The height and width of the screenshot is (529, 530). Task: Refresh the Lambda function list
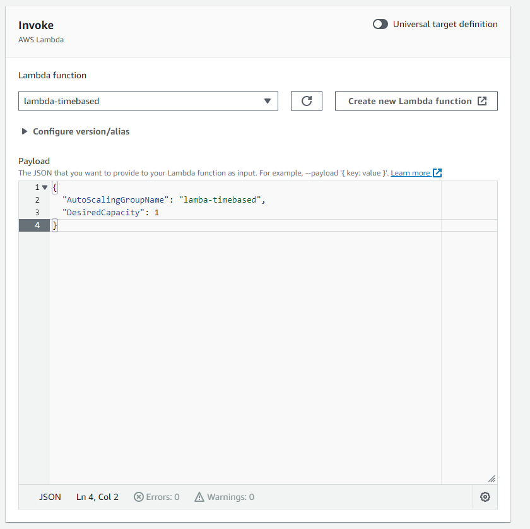click(306, 101)
